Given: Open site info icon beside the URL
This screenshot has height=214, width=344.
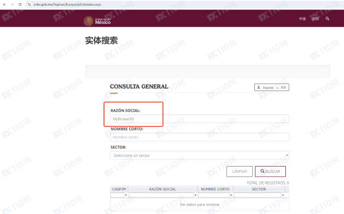Looking at the screenshot, I should coord(29,5).
